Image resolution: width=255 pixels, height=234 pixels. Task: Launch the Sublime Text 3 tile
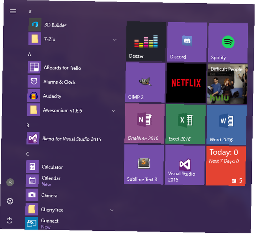[144, 165]
